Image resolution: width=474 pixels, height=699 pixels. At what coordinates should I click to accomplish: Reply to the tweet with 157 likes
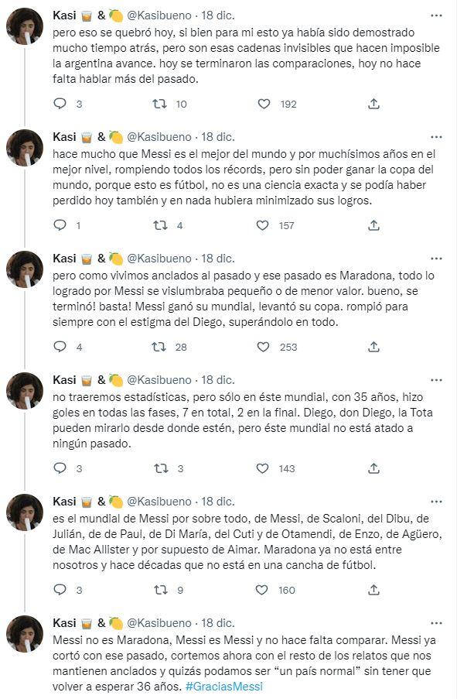coord(60,225)
